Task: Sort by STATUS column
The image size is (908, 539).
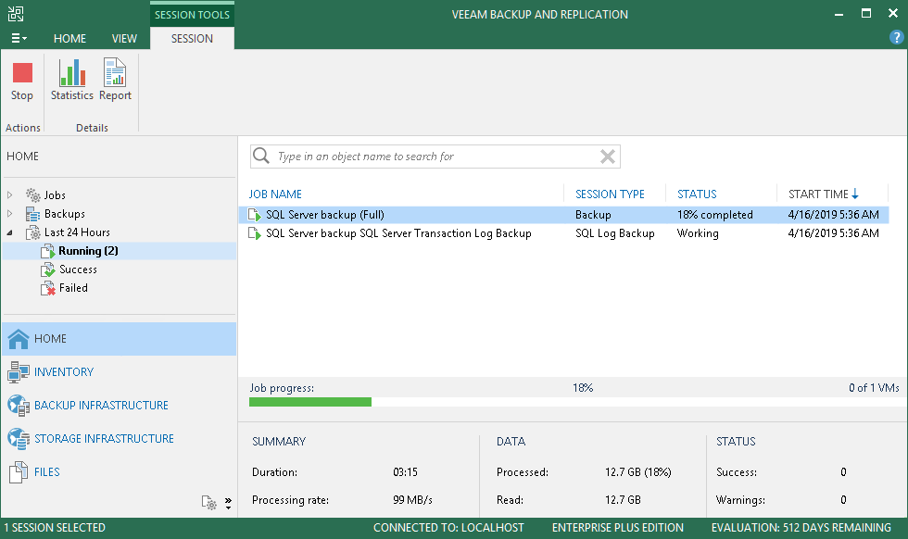Action: tap(697, 194)
